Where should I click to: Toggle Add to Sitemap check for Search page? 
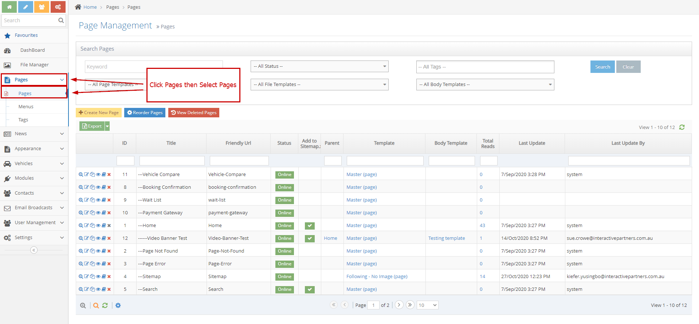click(310, 289)
